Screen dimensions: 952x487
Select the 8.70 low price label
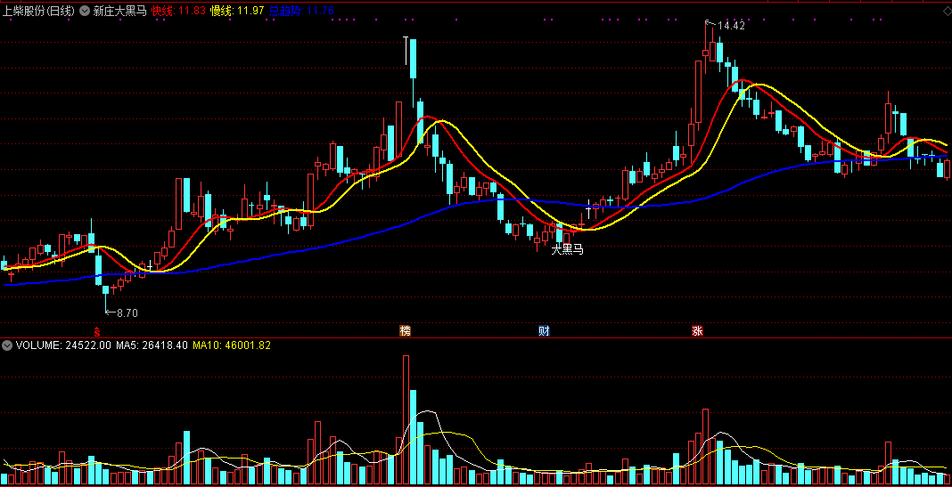pyautogui.click(x=127, y=312)
